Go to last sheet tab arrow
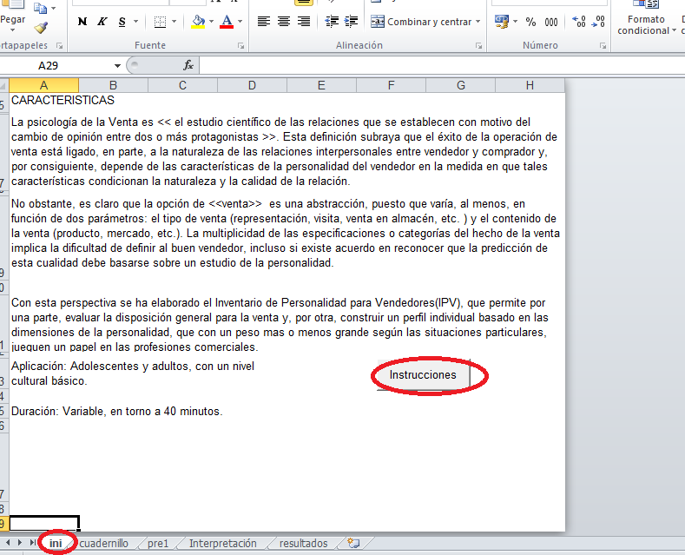The height and width of the screenshot is (555, 685). tap(33, 543)
